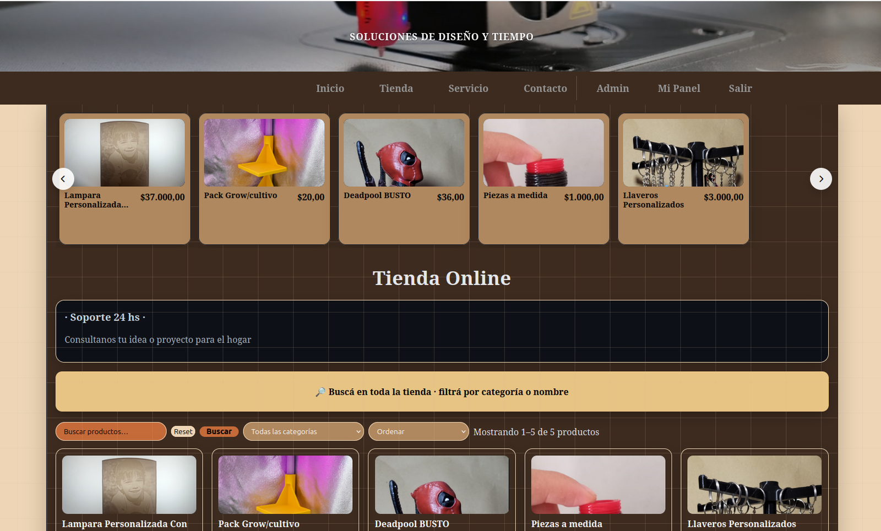Open Mi Panel from the navigation
This screenshot has width=881, height=531.
(x=678, y=88)
